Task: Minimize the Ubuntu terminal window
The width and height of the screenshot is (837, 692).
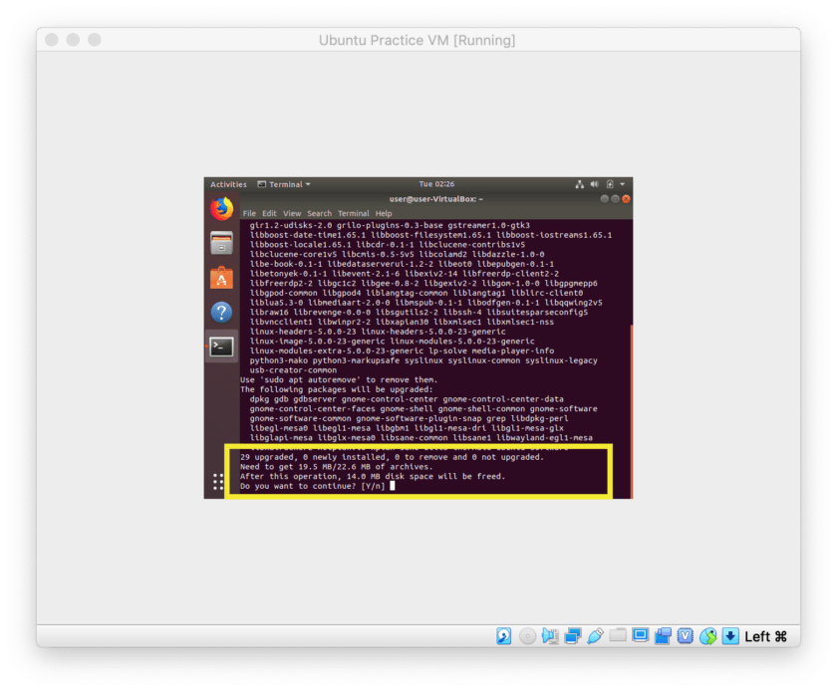Action: click(x=604, y=199)
